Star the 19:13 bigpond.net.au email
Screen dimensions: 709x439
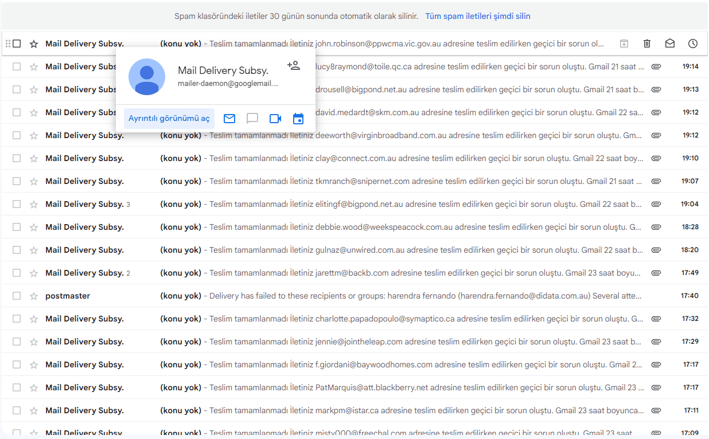(x=34, y=89)
